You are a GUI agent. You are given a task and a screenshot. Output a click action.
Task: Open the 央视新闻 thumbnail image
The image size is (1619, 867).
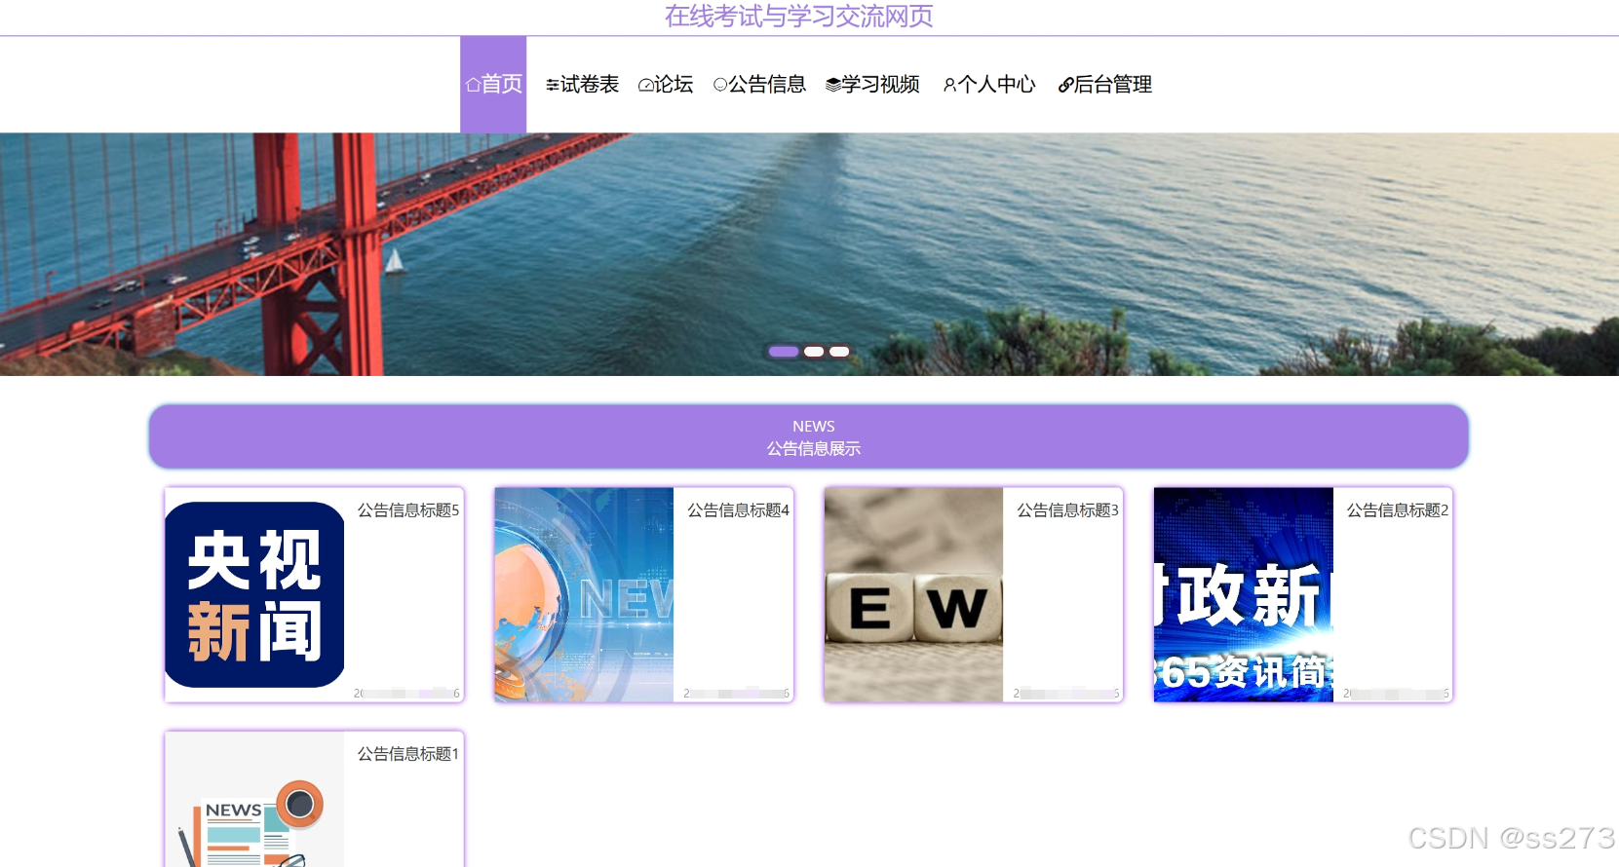pyautogui.click(x=254, y=594)
